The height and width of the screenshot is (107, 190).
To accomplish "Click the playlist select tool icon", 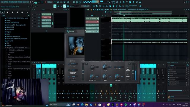I will pyautogui.click(x=104, y=10).
